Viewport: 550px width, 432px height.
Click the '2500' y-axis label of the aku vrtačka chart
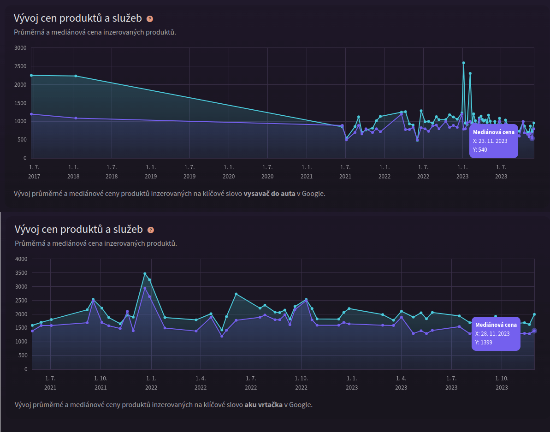[21, 301]
